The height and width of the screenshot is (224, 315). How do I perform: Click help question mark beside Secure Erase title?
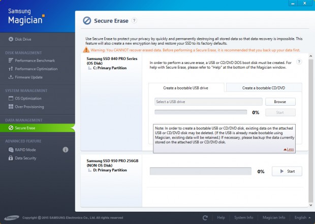pos(134,21)
